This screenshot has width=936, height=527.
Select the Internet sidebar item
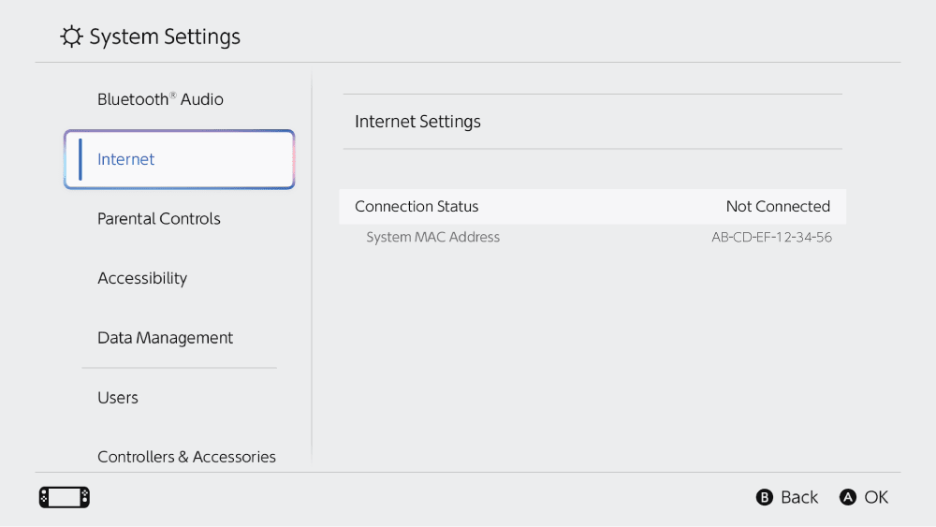click(x=180, y=159)
